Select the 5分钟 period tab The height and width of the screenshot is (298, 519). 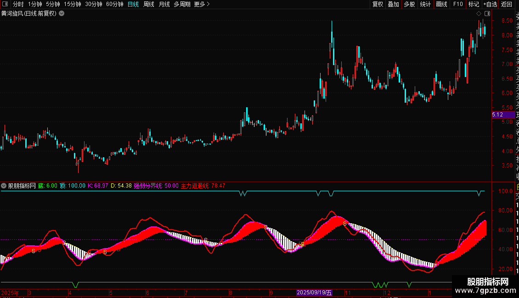(x=53, y=4)
